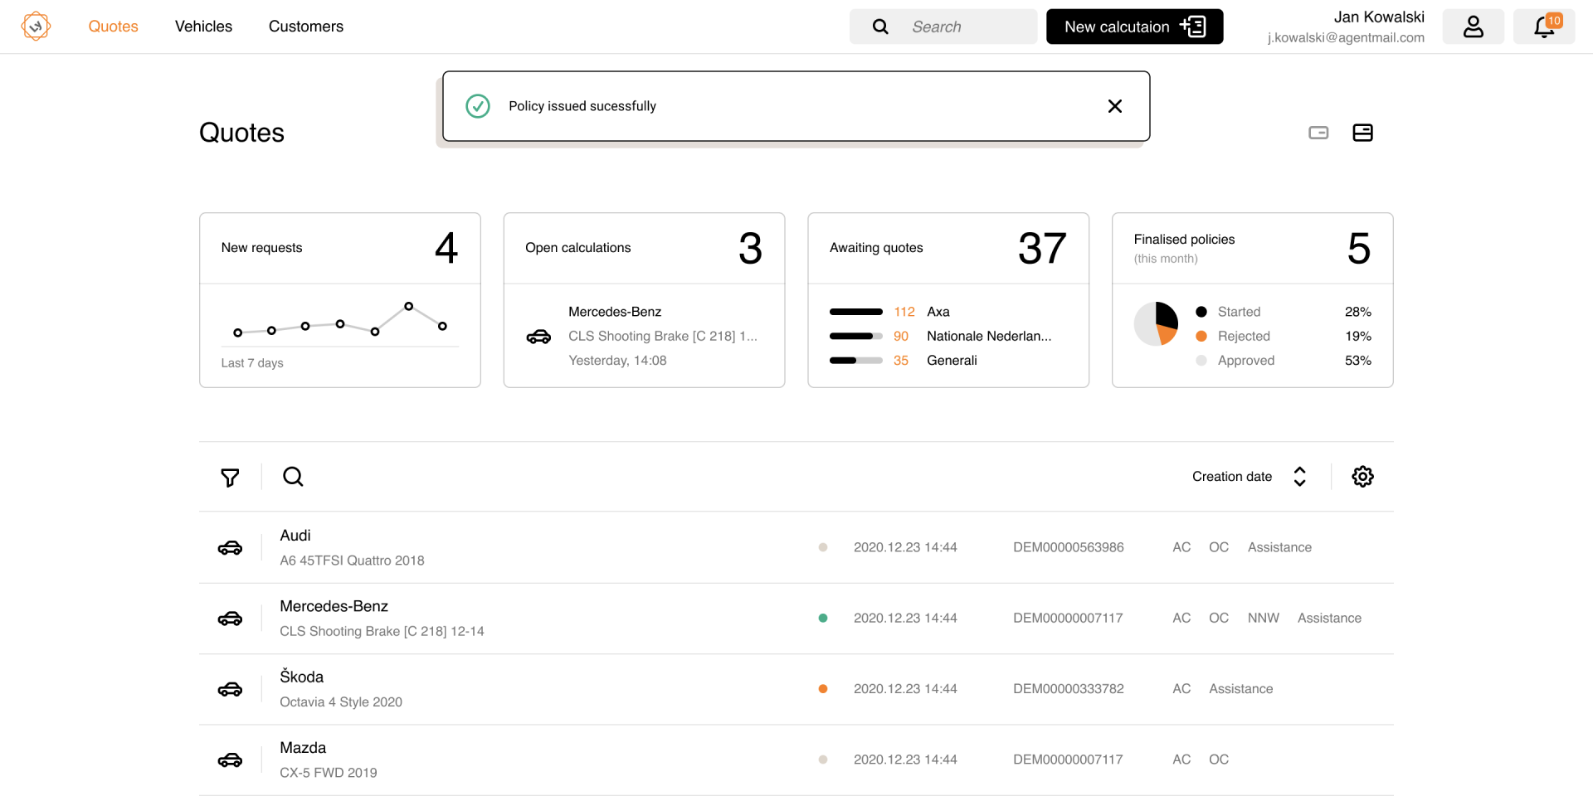
Task: Click the Generali progress bar
Action: (x=856, y=360)
